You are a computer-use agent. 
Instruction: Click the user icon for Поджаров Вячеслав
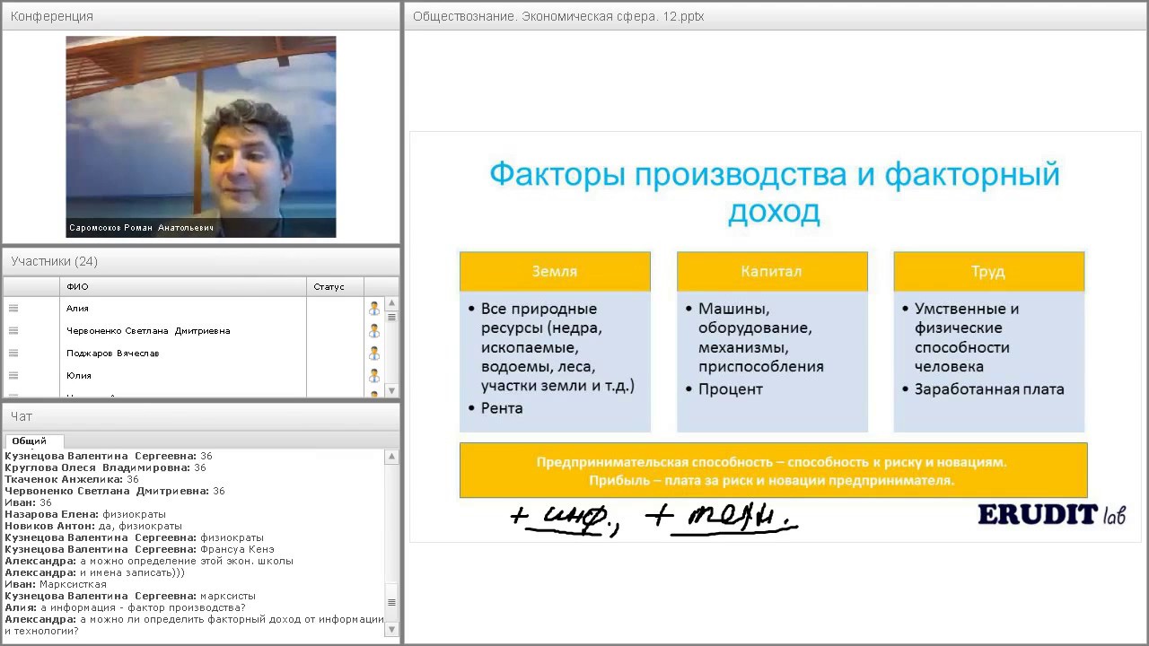coord(374,353)
